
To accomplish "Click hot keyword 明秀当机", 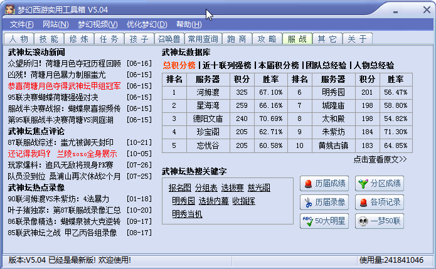I will (187, 214).
